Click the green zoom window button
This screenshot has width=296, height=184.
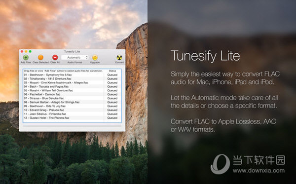30,51
